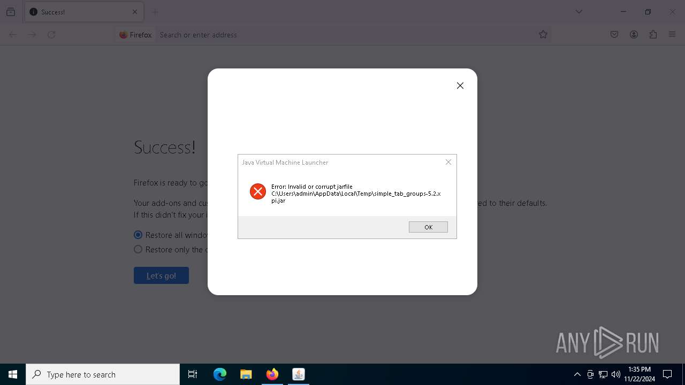Close the white modal overlay panel

460,86
